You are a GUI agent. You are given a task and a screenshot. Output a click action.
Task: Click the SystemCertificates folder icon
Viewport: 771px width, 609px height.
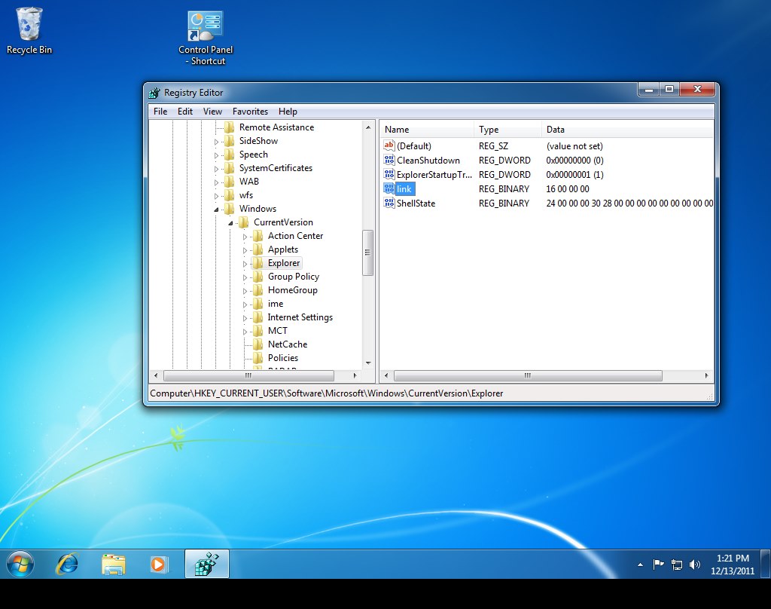229,168
